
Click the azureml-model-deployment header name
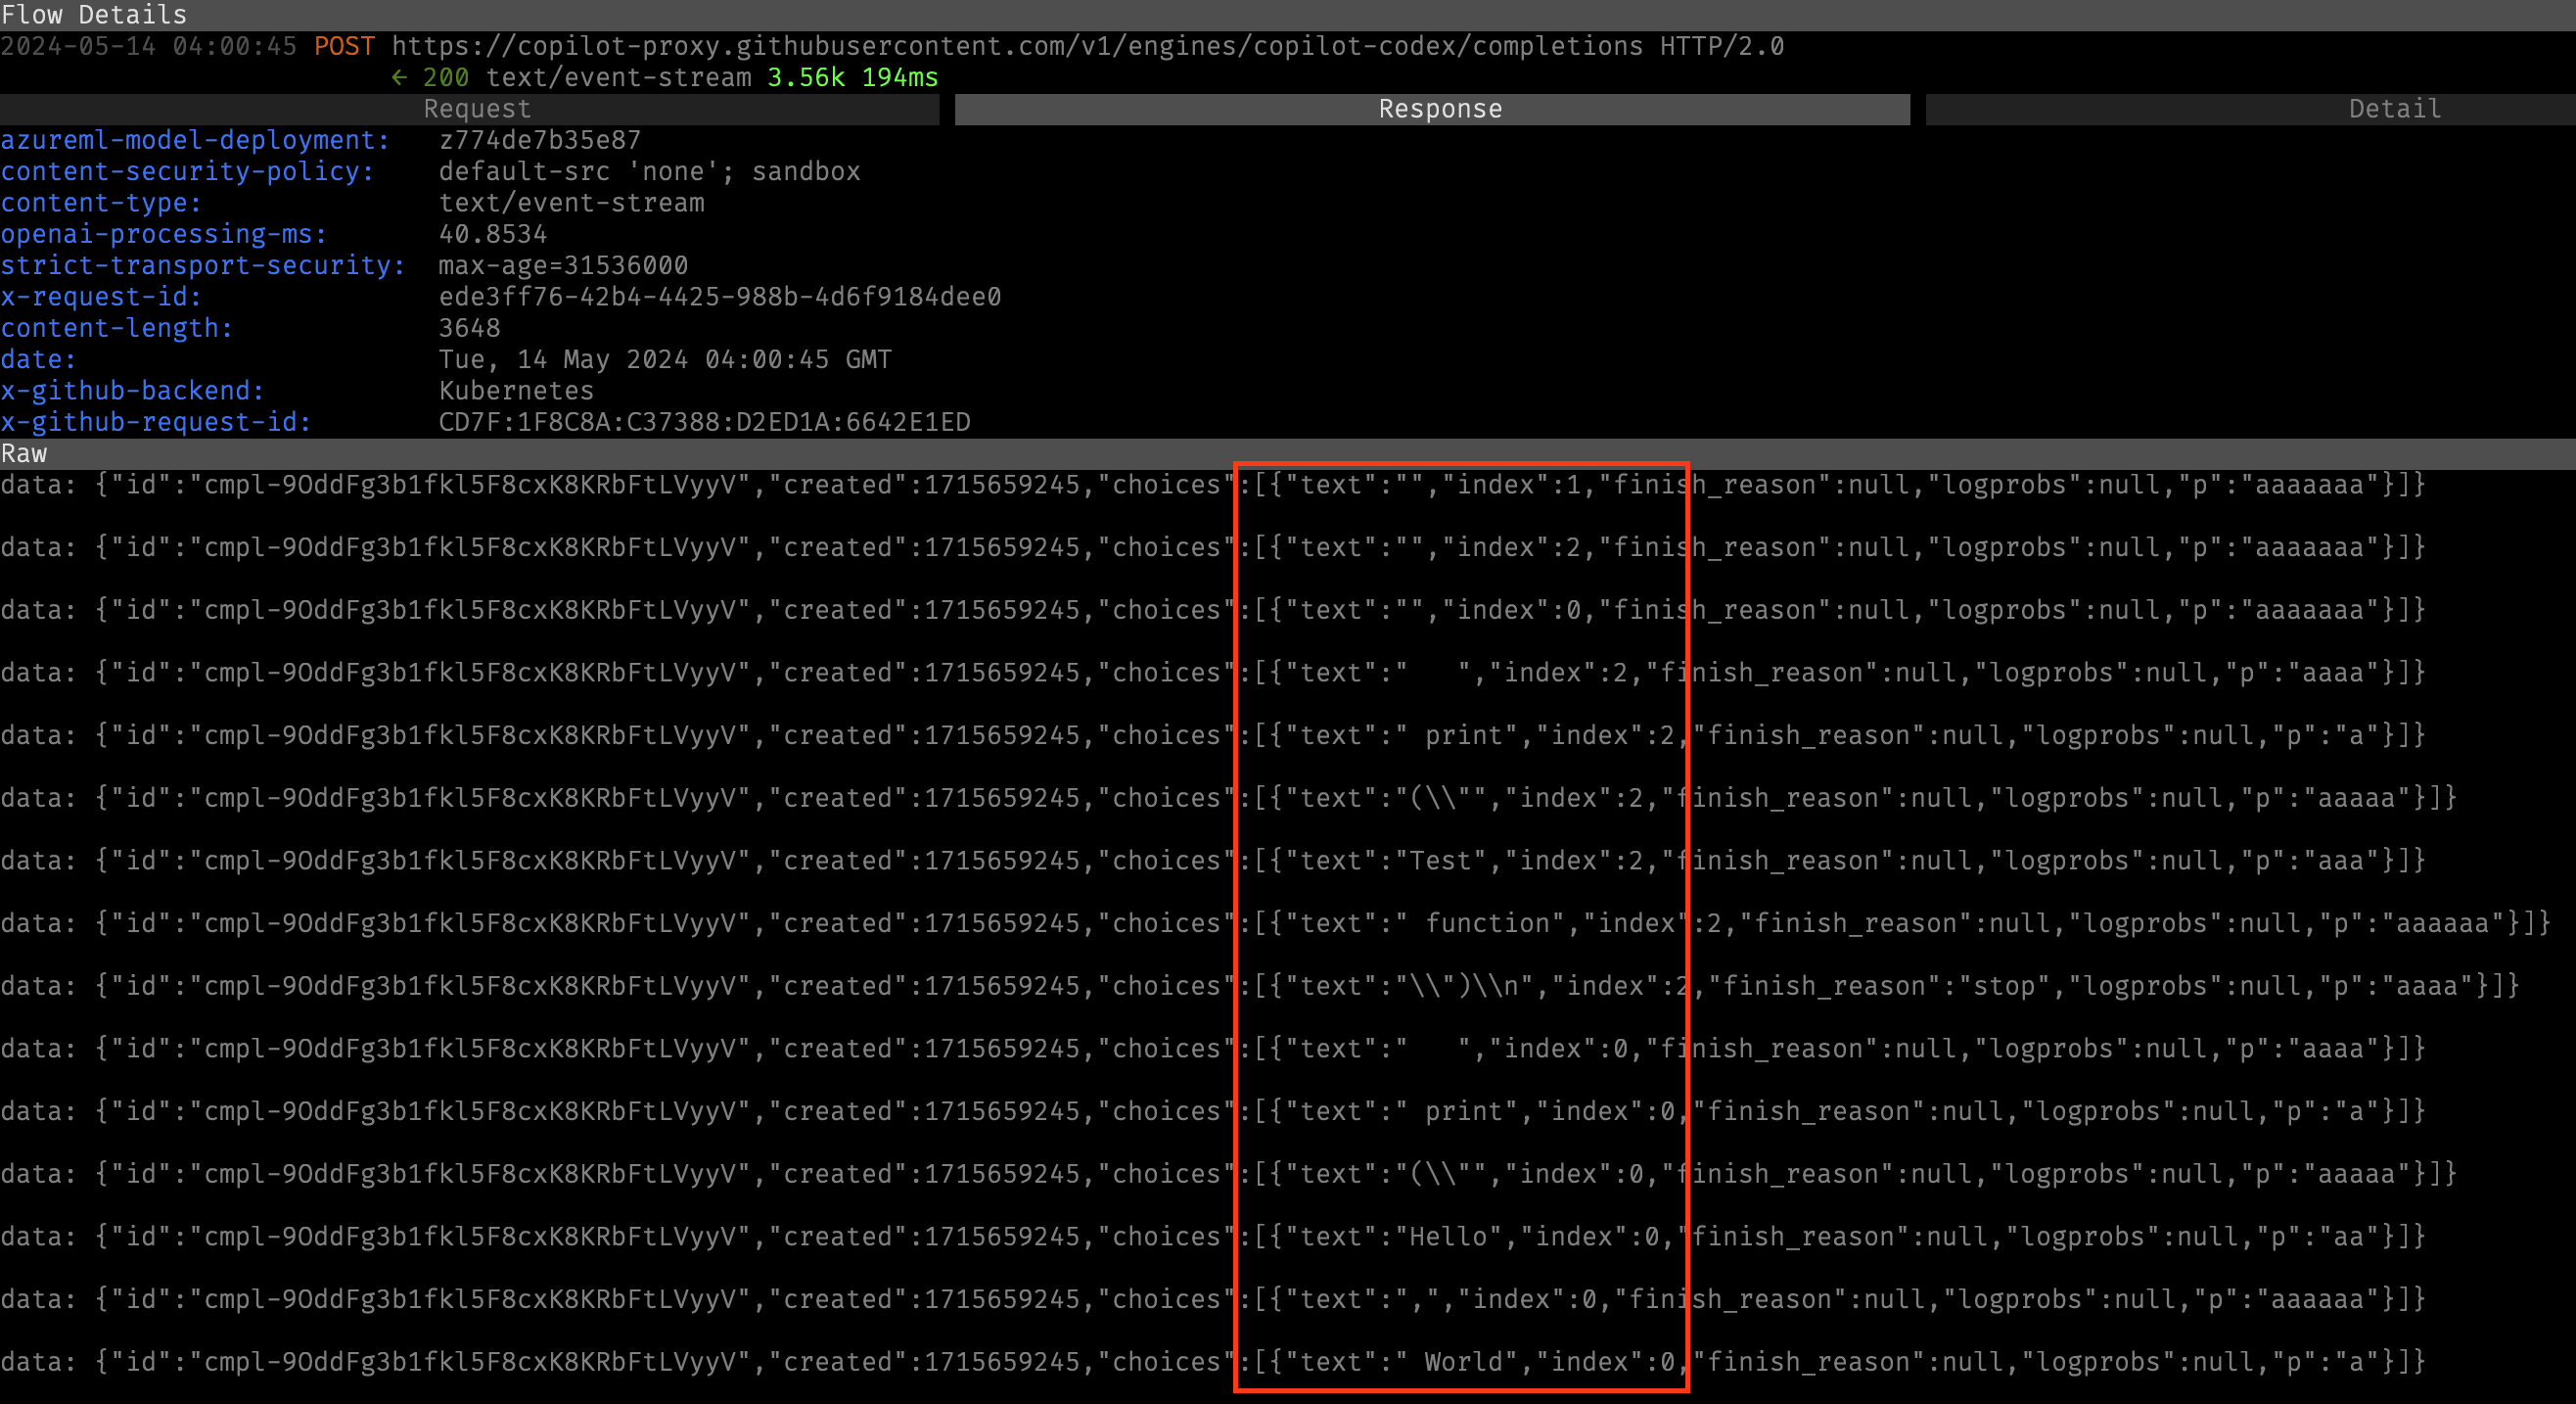[195, 140]
